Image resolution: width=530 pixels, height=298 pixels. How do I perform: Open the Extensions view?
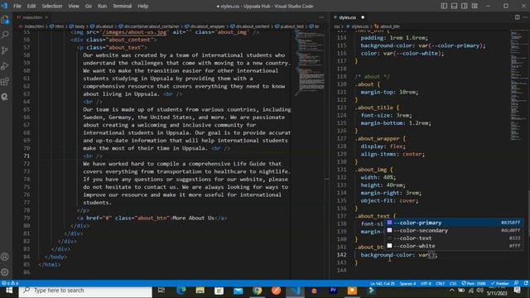coord(5,81)
